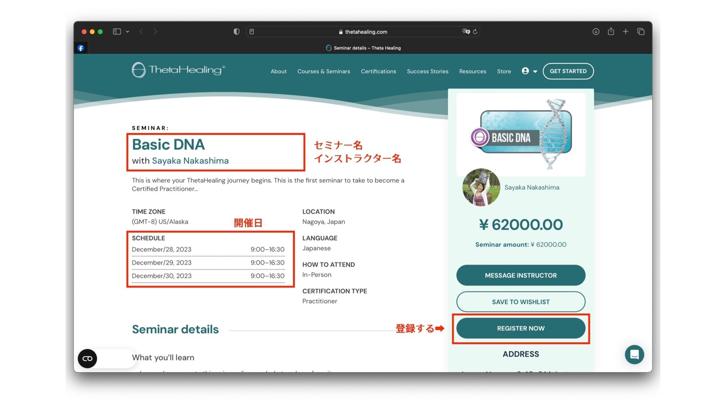Image resolution: width=726 pixels, height=408 pixels.
Task: Expand account dropdown caret
Action: click(x=535, y=71)
